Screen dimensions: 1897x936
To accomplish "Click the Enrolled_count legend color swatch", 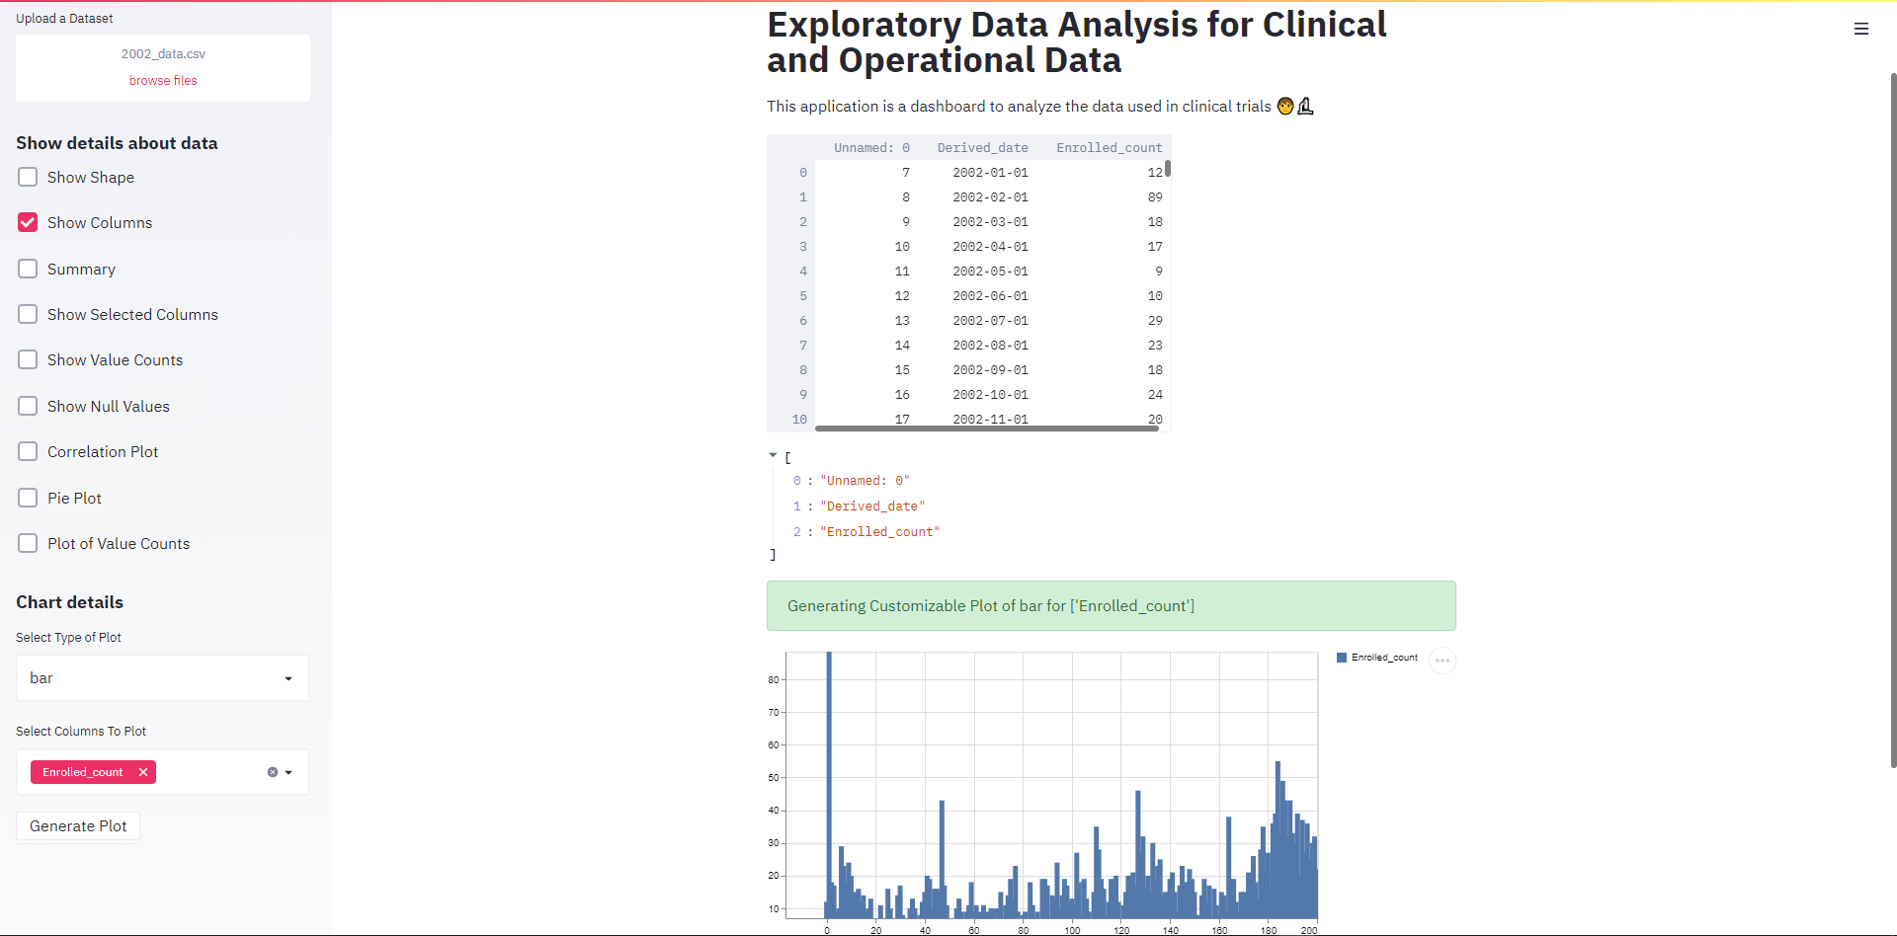I will click(x=1342, y=658).
